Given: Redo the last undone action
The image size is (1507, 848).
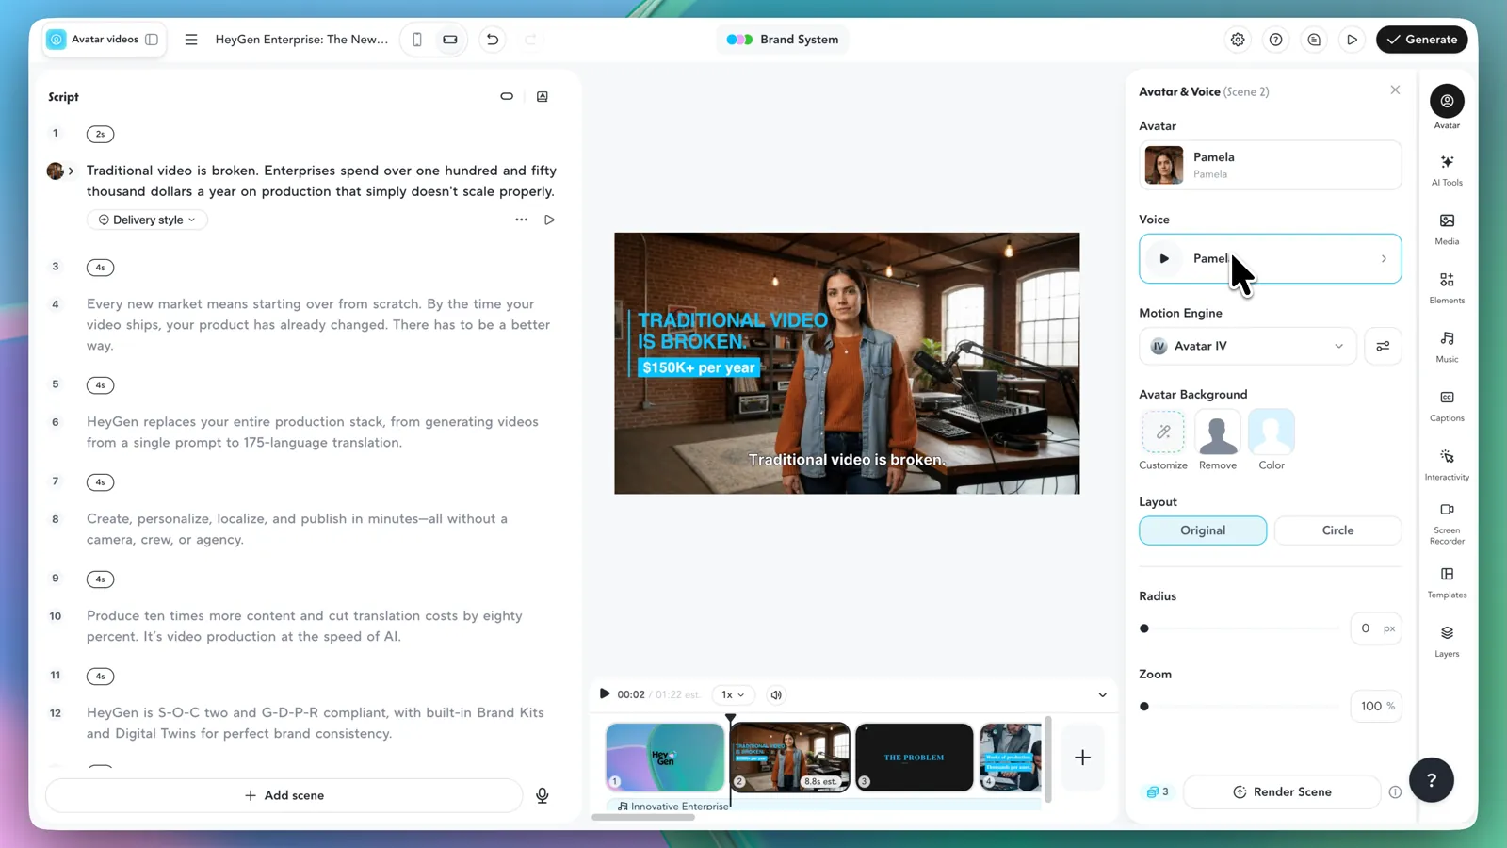Looking at the screenshot, I should click(x=530, y=40).
